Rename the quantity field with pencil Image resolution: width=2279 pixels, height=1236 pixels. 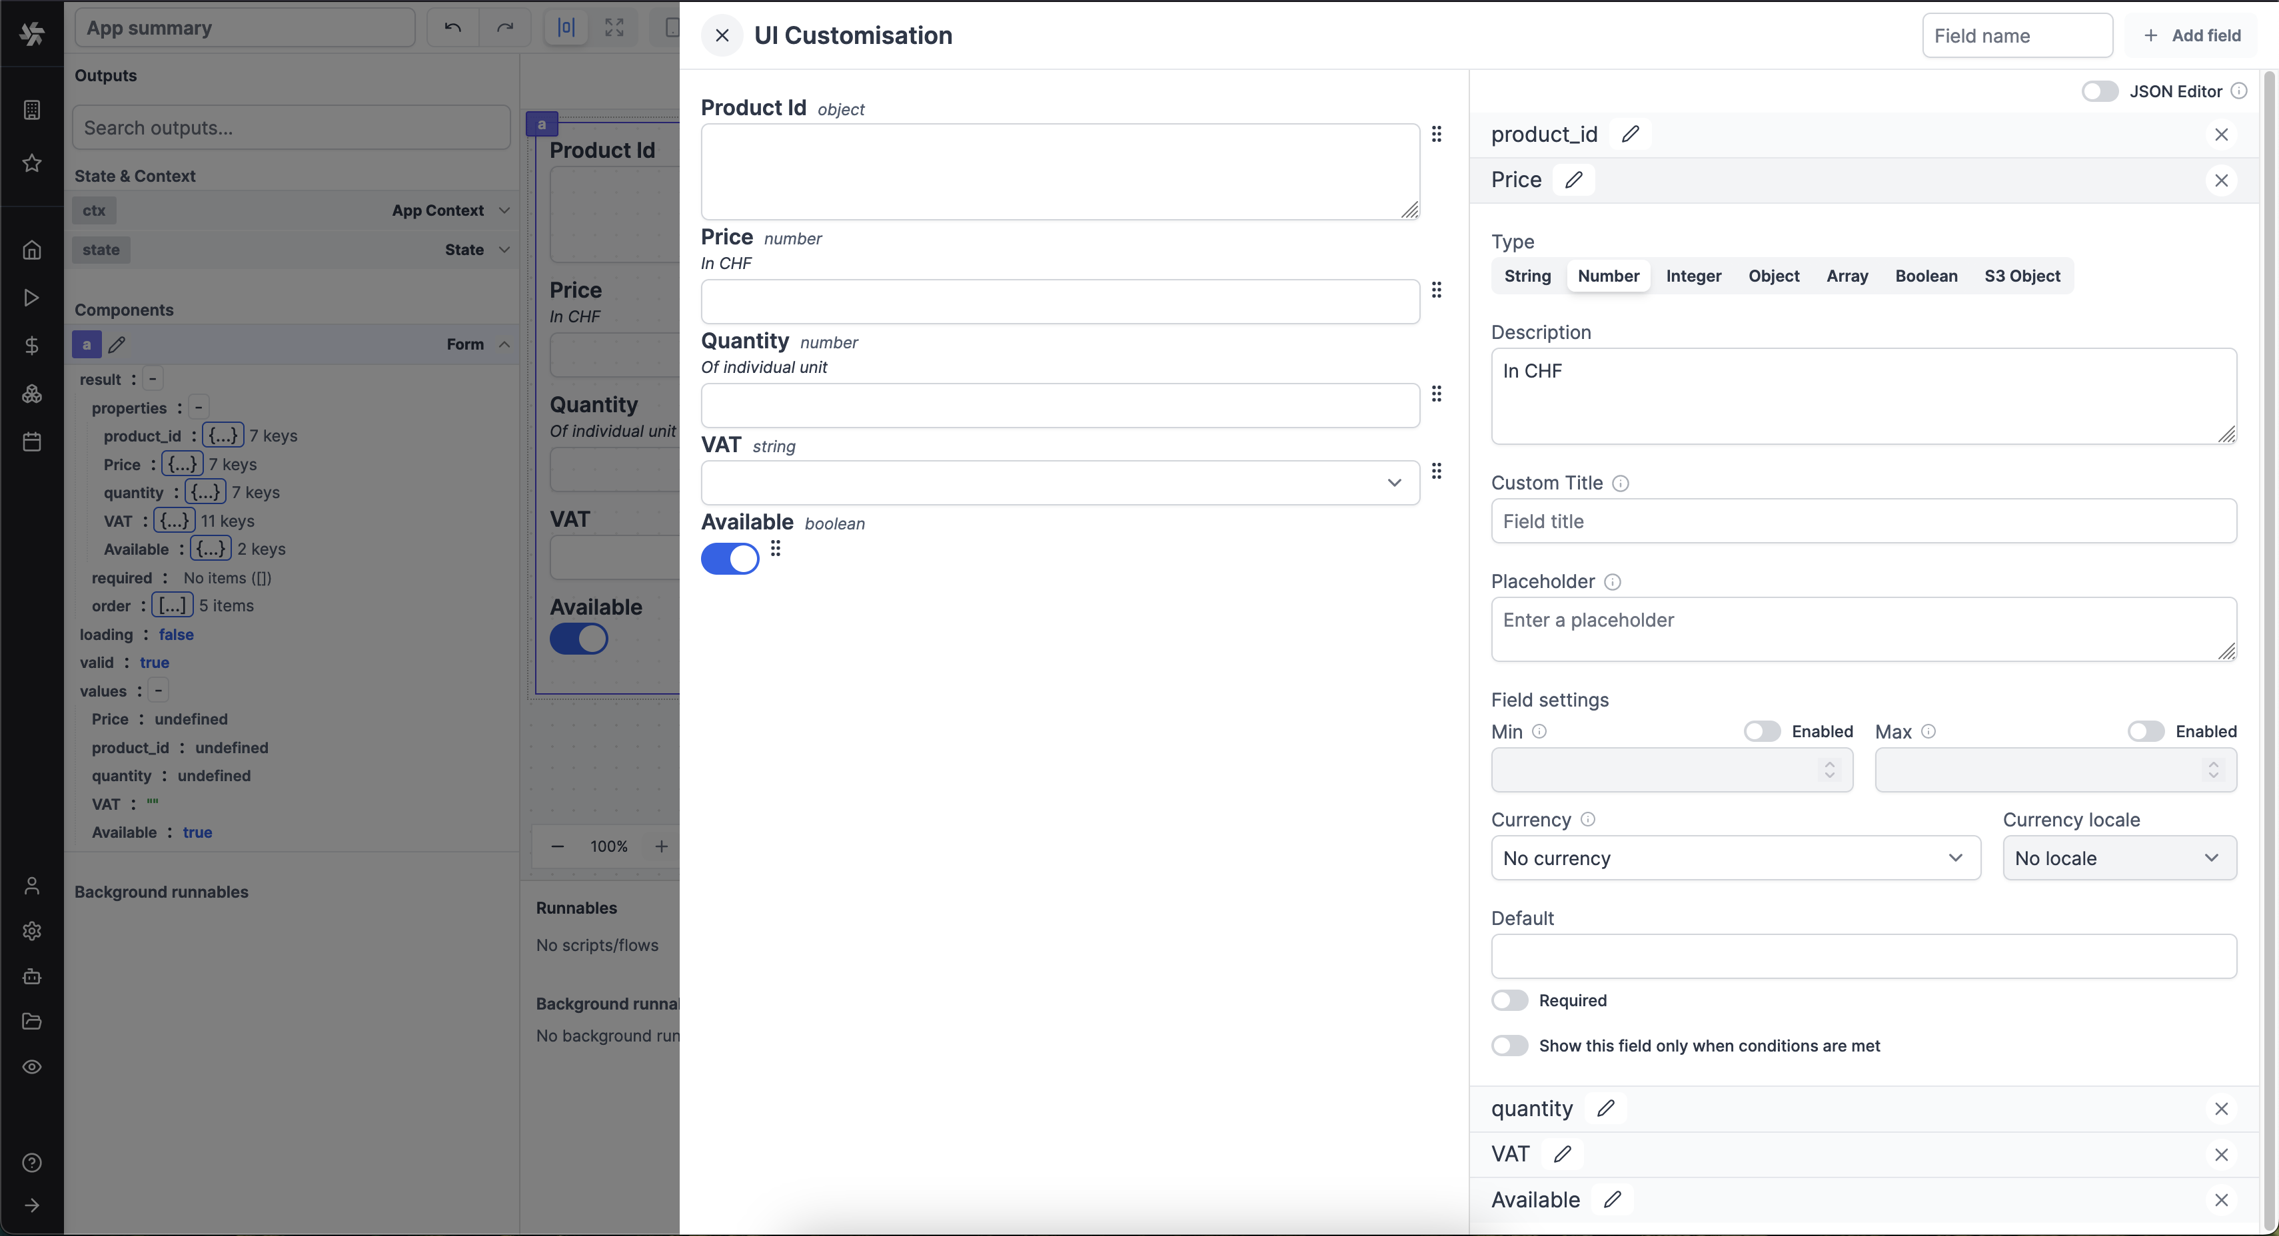point(1606,1109)
